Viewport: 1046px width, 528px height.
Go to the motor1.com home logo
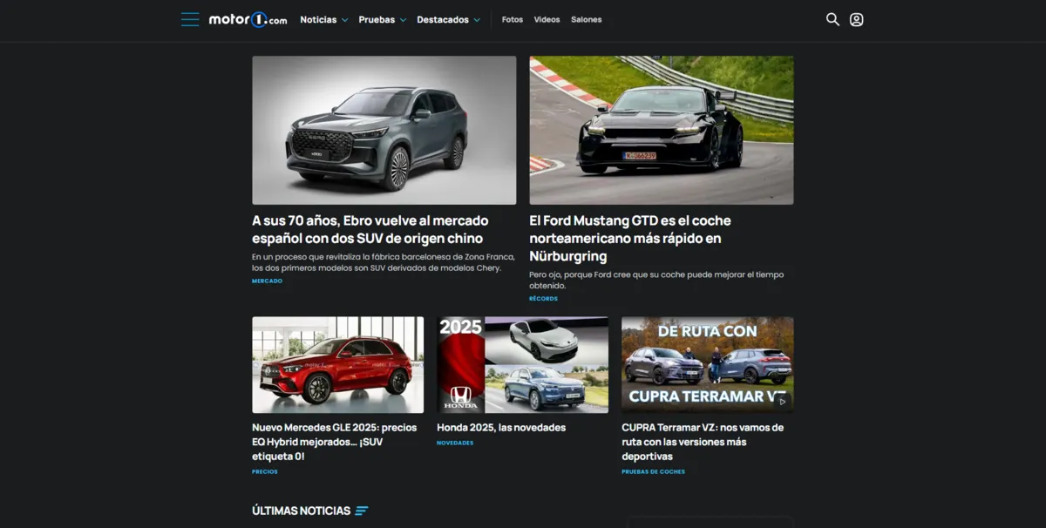(248, 19)
